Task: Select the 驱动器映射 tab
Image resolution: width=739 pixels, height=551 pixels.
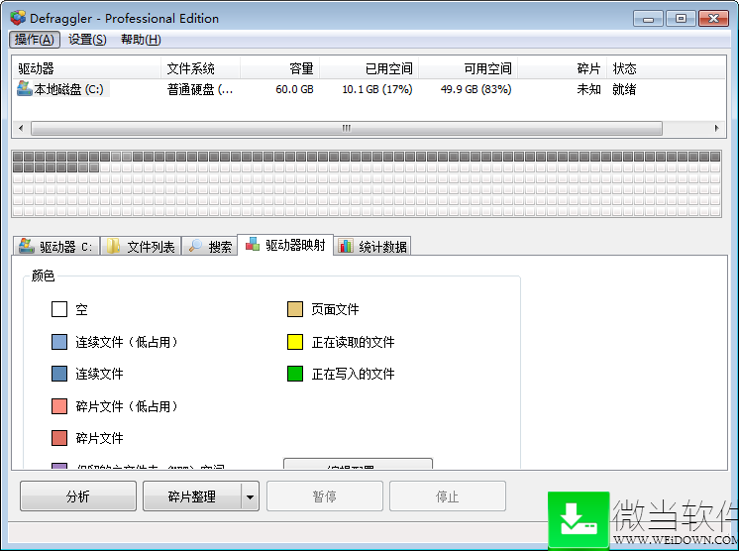Action: pos(285,245)
